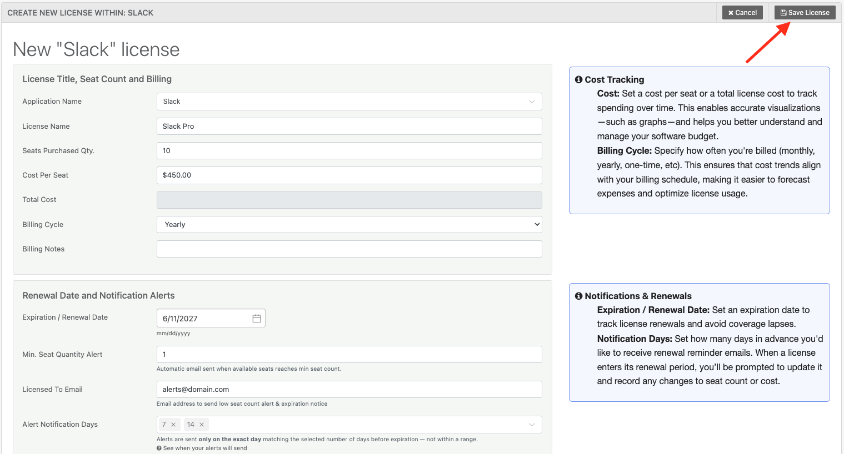Click the Save License button
The height and width of the screenshot is (454, 844).
point(805,12)
